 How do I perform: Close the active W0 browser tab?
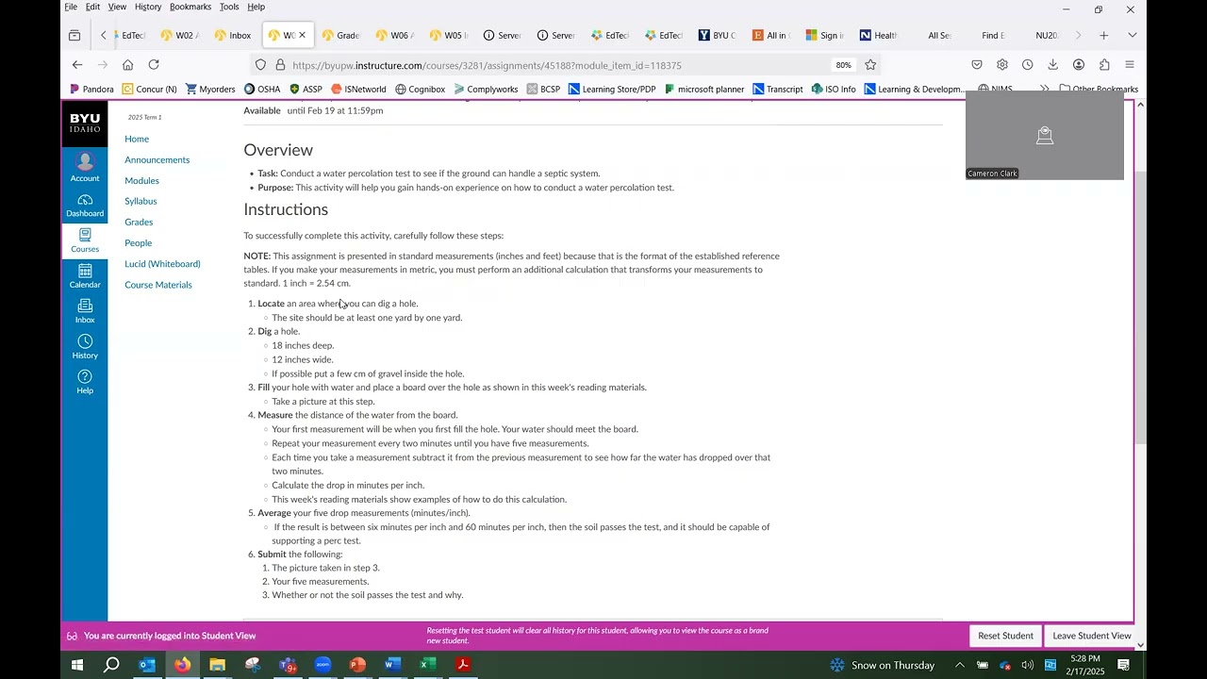tap(302, 36)
